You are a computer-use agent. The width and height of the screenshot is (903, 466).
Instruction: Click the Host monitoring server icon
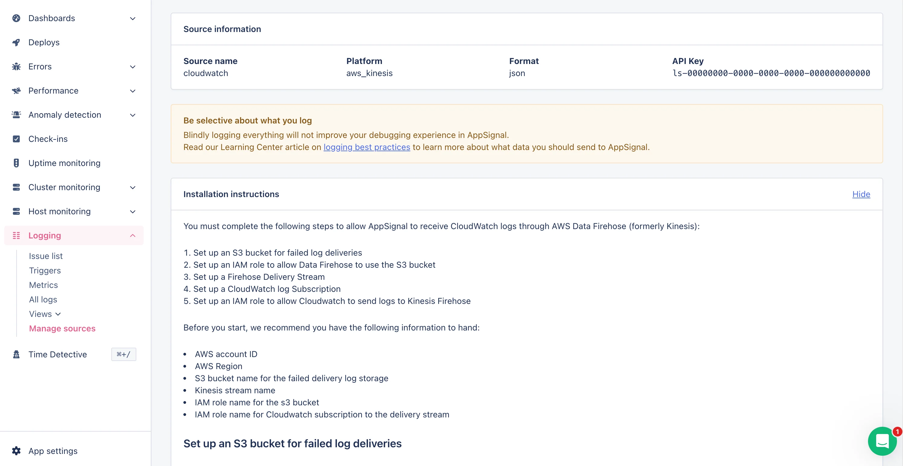pyautogui.click(x=16, y=212)
